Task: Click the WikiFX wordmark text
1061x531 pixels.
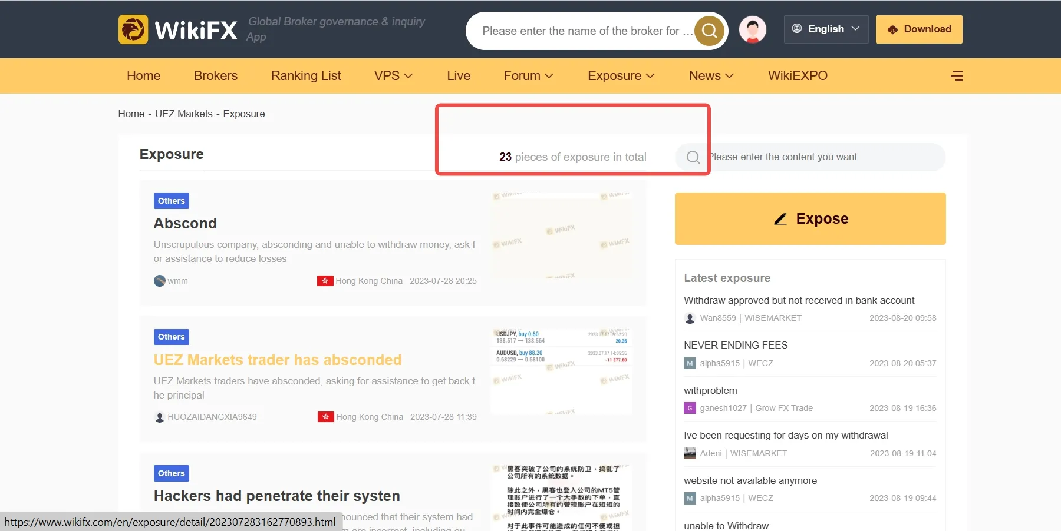Action: coord(196,31)
